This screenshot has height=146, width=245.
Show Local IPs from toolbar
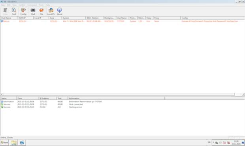(x=51, y=11)
